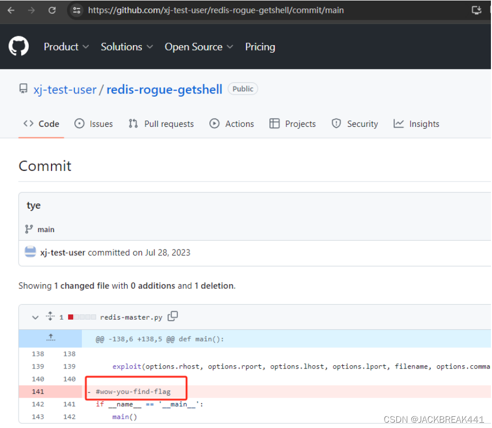Go back with the browser back arrow
The height and width of the screenshot is (428, 492).
(11, 10)
